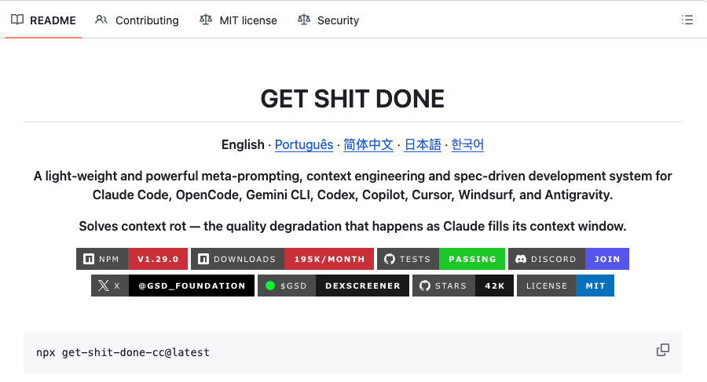The height and width of the screenshot is (382, 707).
Task: Open the 日本語 translation link
Action: click(x=423, y=144)
